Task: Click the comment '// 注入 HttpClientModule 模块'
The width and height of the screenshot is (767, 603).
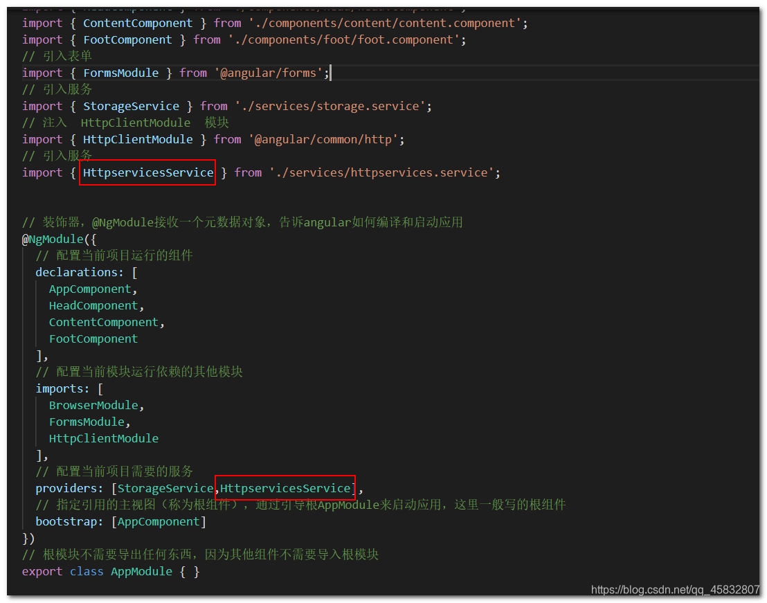Action: point(125,123)
